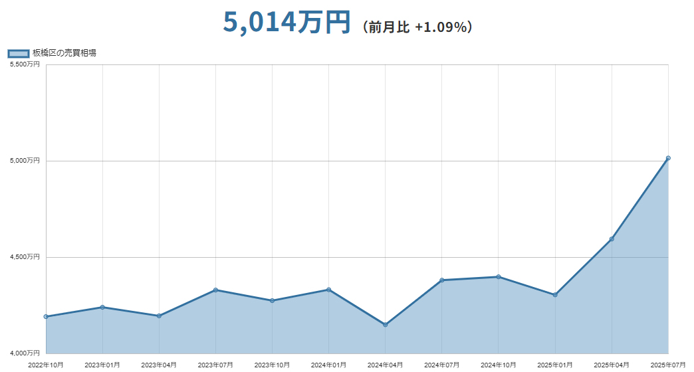Click the 4,500万円 axis label
This screenshot has width=694, height=372.
(x=25, y=257)
